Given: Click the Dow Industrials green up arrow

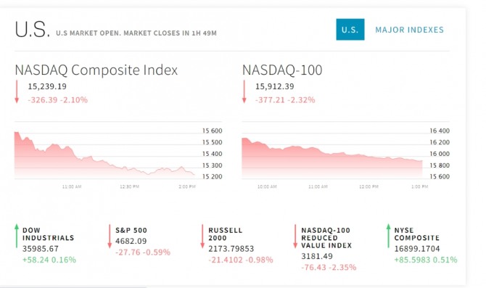Looking at the screenshot, I should coord(17,236).
